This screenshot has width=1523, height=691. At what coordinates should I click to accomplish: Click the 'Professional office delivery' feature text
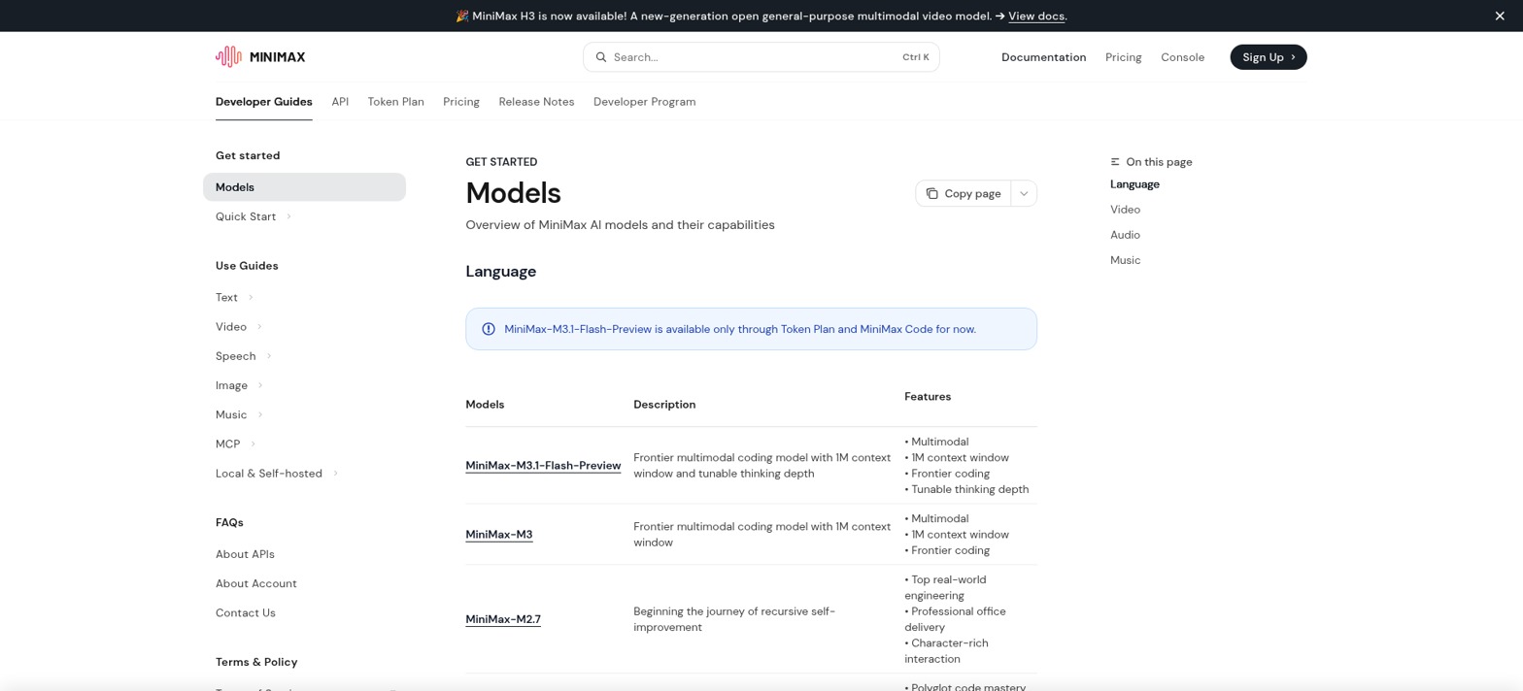(955, 619)
